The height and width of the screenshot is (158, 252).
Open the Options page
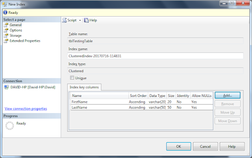point(16,30)
